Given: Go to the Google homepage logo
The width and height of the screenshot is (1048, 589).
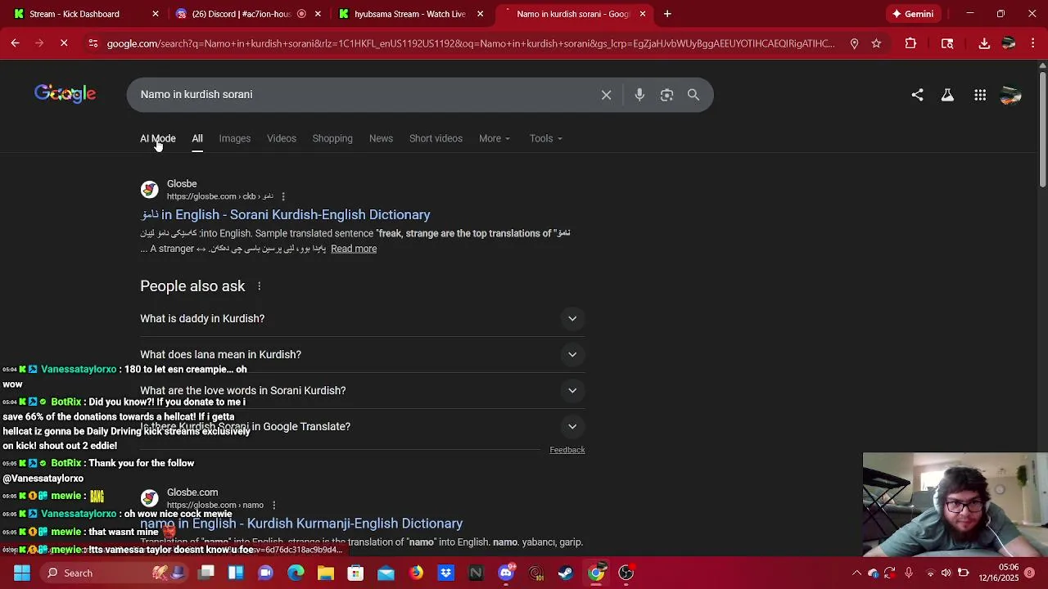Looking at the screenshot, I should click(x=65, y=94).
